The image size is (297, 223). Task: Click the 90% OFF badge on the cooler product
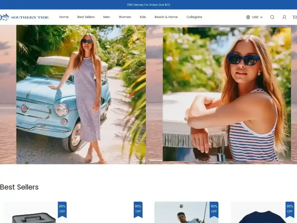click(62, 208)
